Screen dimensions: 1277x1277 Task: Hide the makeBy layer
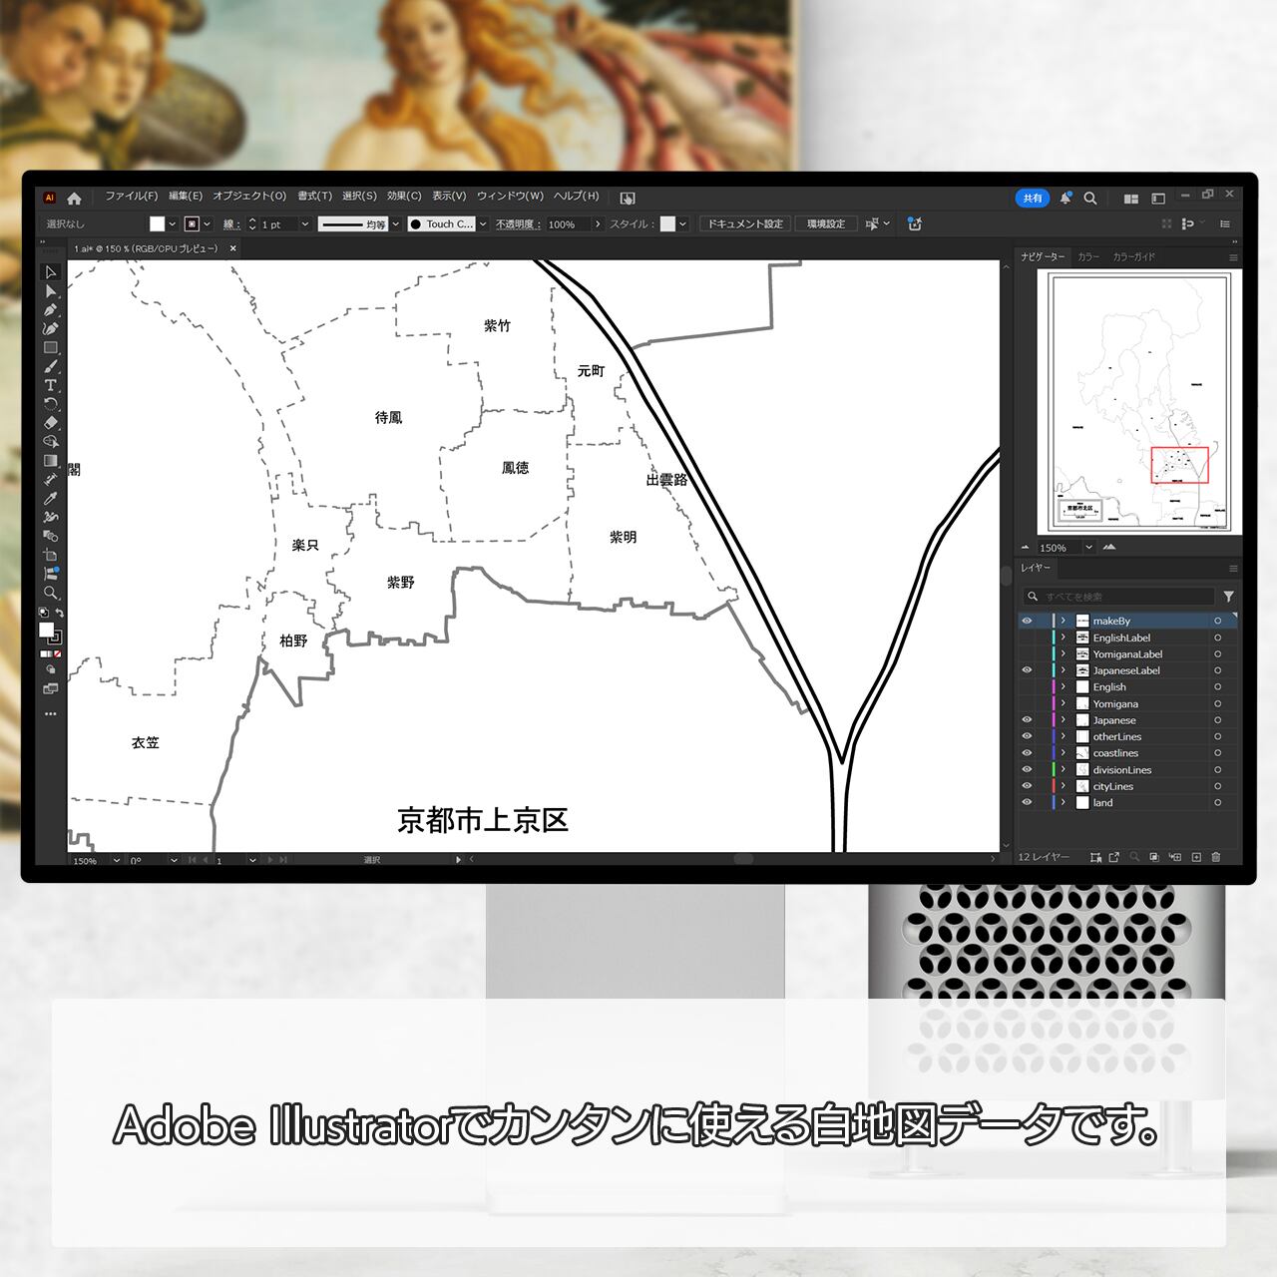click(x=1027, y=621)
